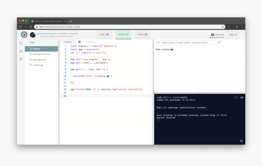Open the Packages cube icon in sidebar
The height and width of the screenshot is (166, 262).
point(21,51)
